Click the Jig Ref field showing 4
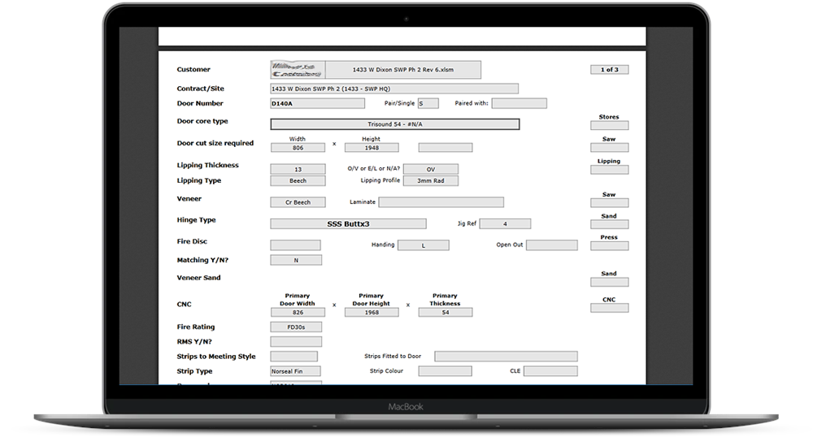813x437 pixels. pyautogui.click(x=505, y=223)
